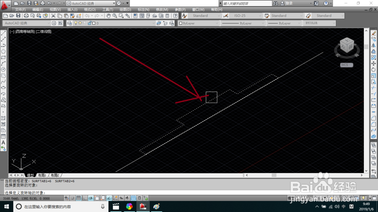
Task: Click the Array tool in modify toolbar
Action: pyautogui.click(x=373, y=57)
